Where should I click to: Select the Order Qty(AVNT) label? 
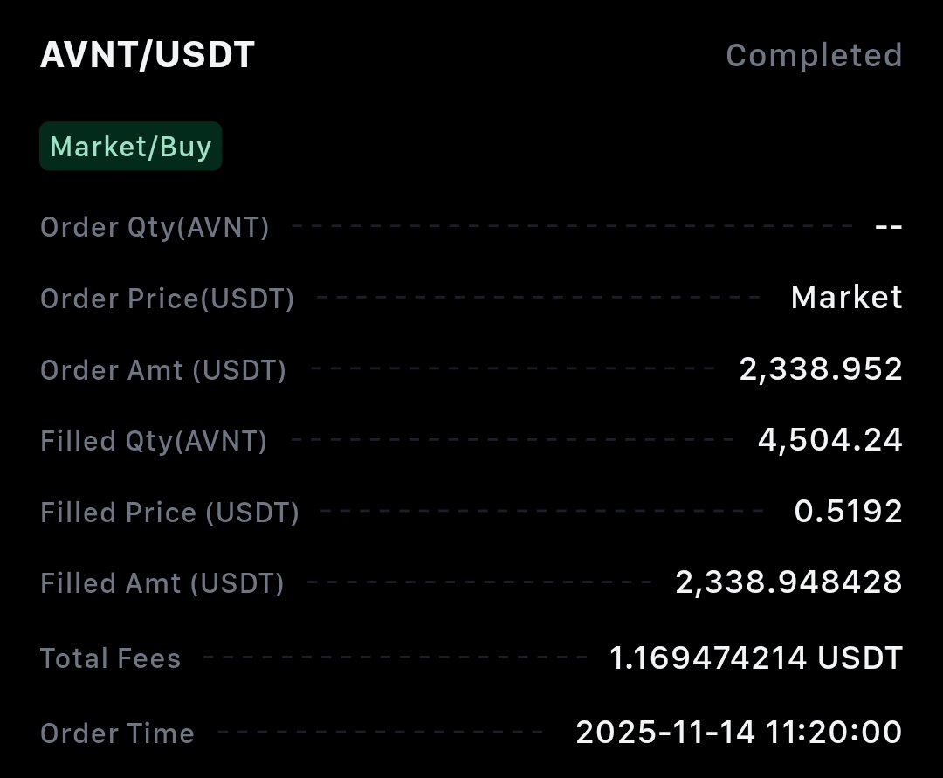[155, 227]
